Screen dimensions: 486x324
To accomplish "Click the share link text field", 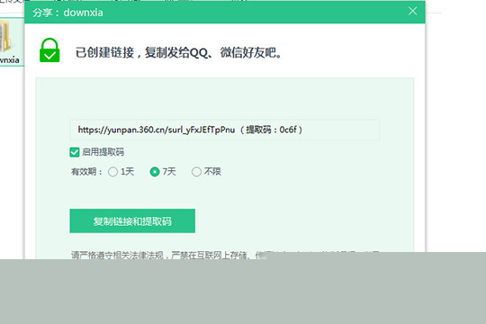I will pyautogui.click(x=225, y=130).
